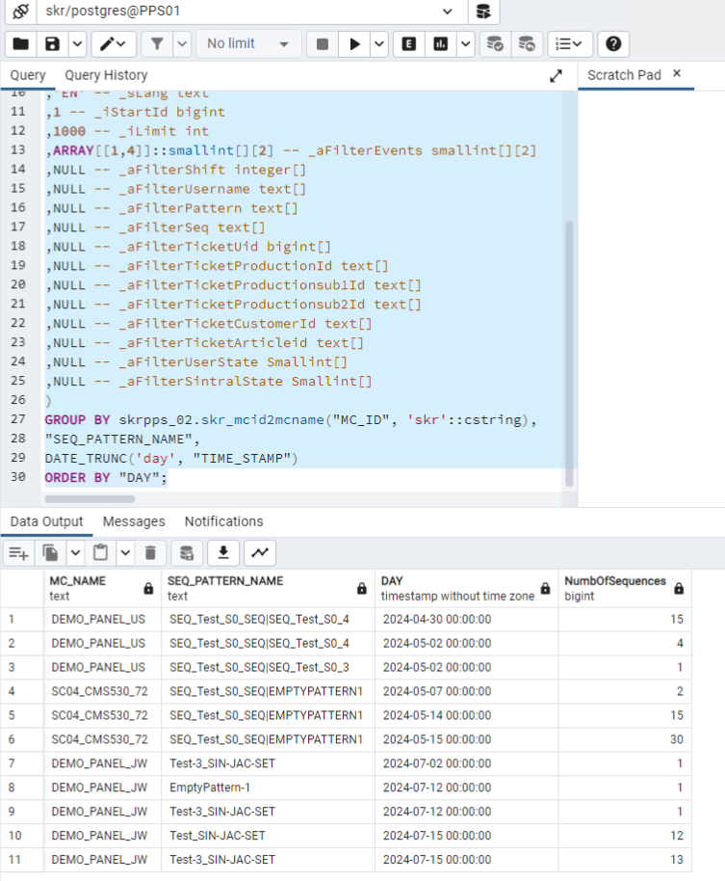This screenshot has width=725, height=881.
Task: Click the Explain Analyze chart icon
Action: click(x=441, y=43)
